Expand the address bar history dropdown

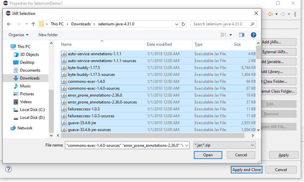click(x=177, y=24)
